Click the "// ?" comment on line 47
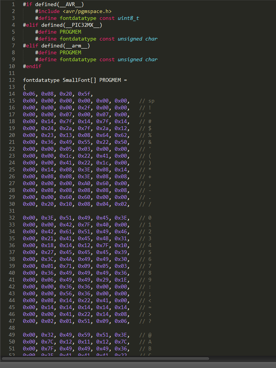Image resolution: width=276 pixels, height=368 pixels. pos(147,322)
